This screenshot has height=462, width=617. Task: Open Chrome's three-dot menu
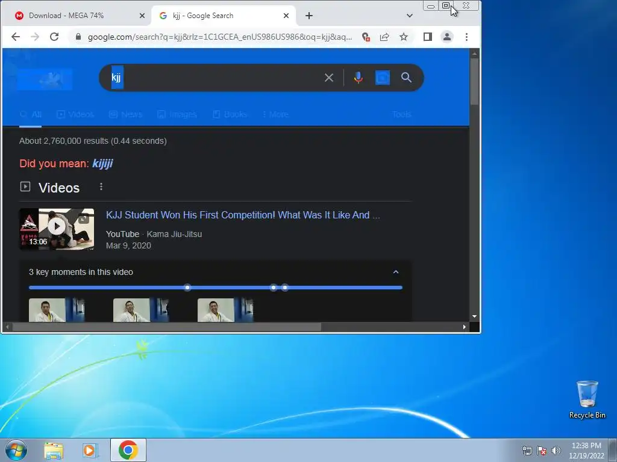467,37
